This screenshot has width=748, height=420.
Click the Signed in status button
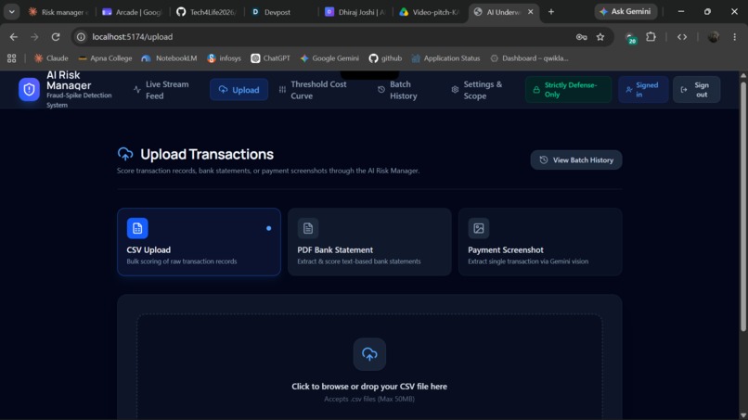[643, 90]
